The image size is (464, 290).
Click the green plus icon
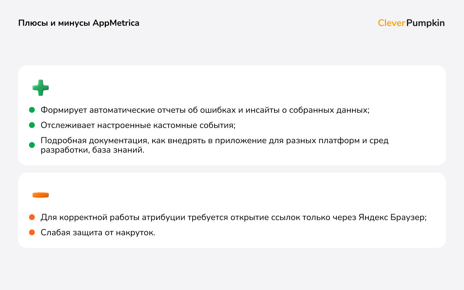click(x=41, y=88)
